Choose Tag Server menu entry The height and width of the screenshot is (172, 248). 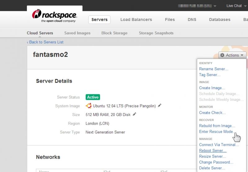tap(210, 75)
